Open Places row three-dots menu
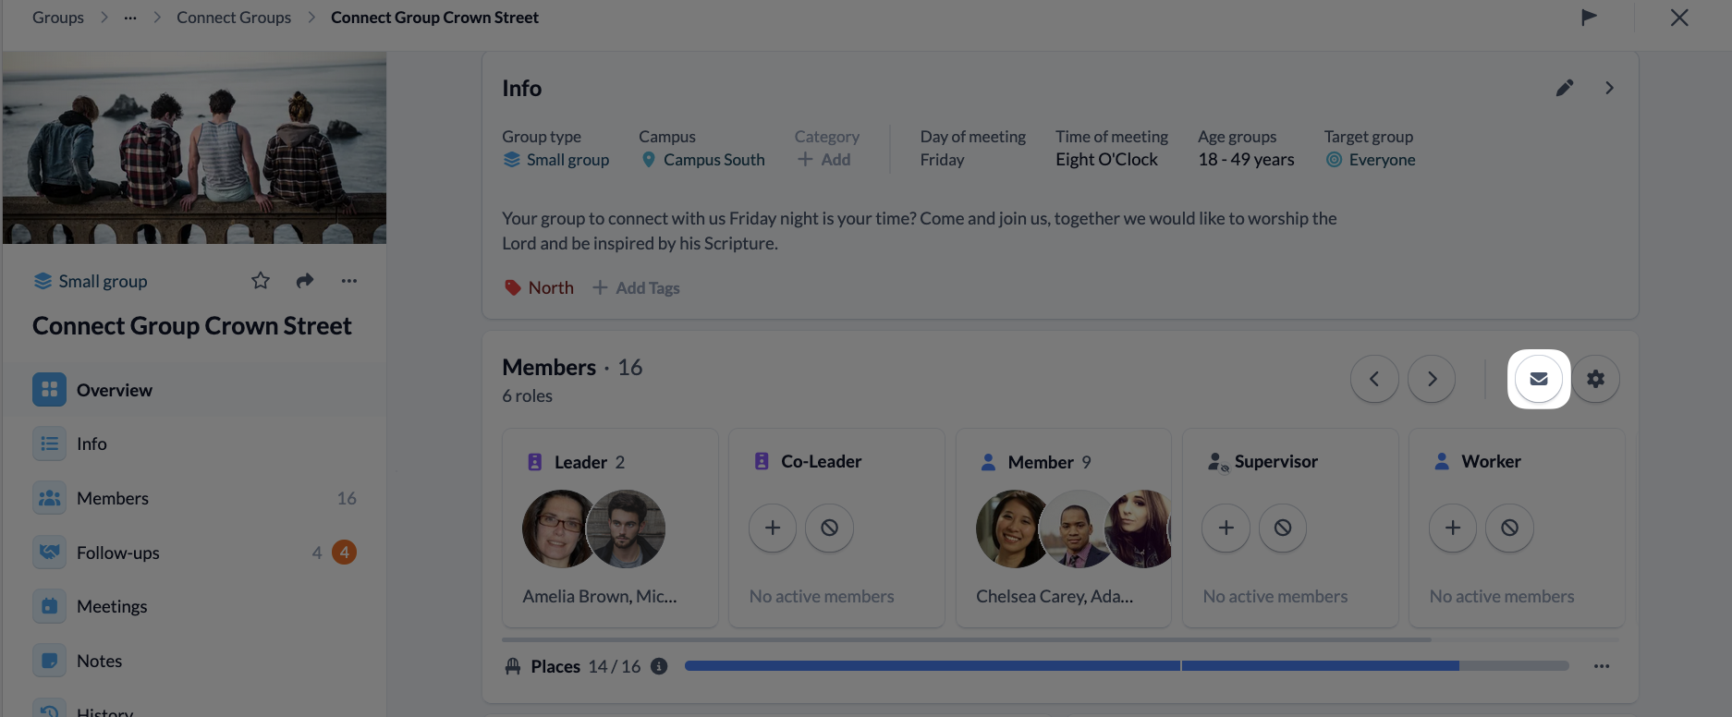 tap(1602, 666)
